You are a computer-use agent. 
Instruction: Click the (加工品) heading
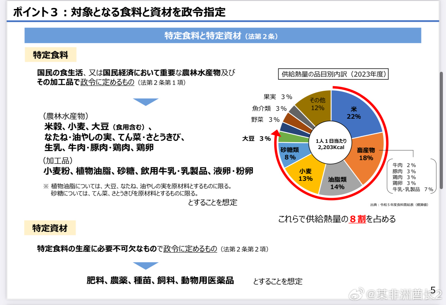58,160
